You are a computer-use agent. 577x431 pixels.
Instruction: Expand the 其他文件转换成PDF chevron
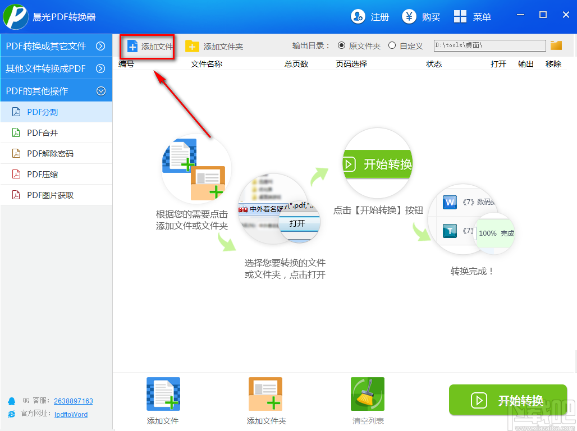(x=100, y=68)
